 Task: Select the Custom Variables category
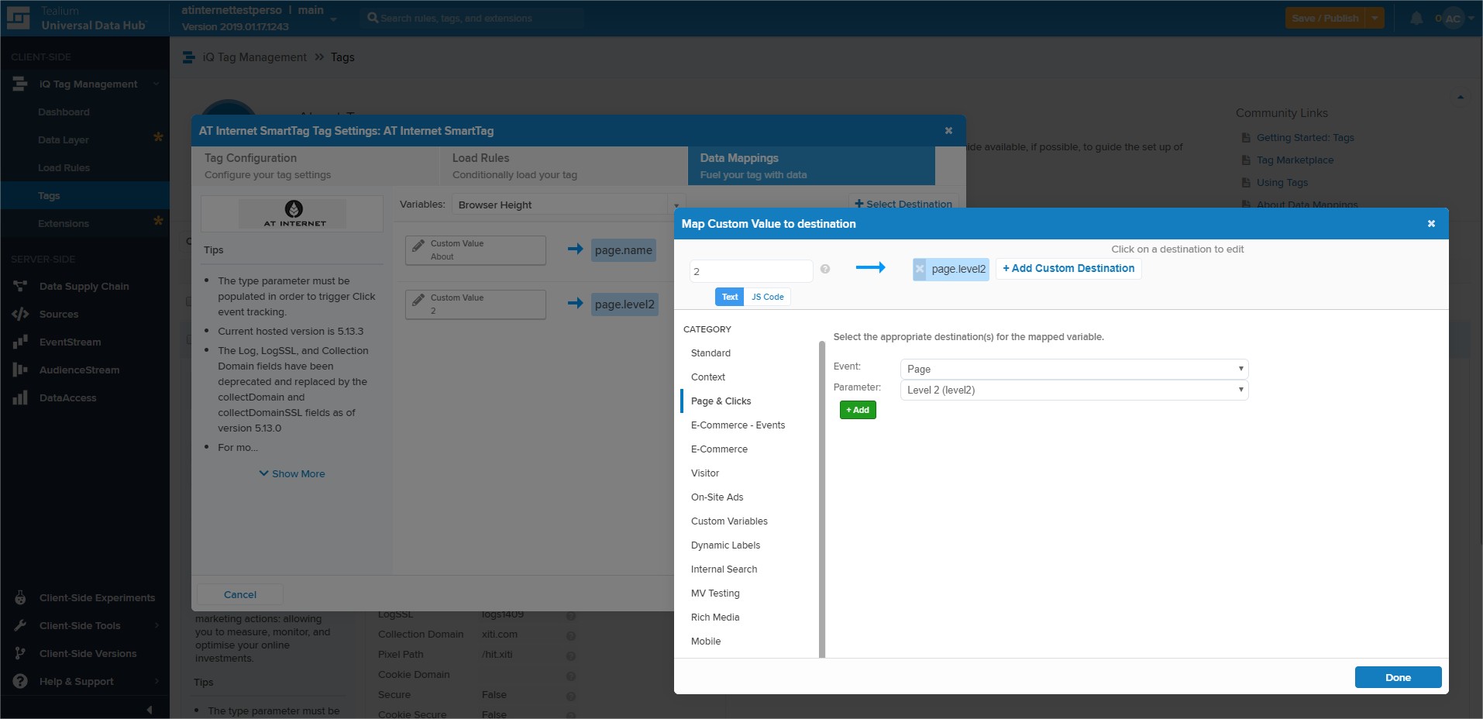tap(729, 521)
